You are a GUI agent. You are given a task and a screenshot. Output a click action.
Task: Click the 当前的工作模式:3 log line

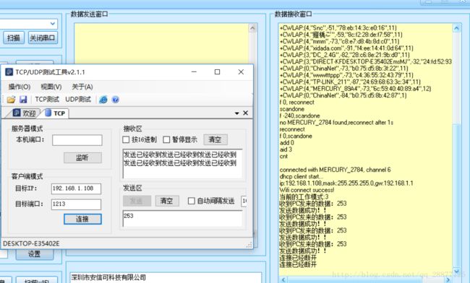tap(304, 197)
